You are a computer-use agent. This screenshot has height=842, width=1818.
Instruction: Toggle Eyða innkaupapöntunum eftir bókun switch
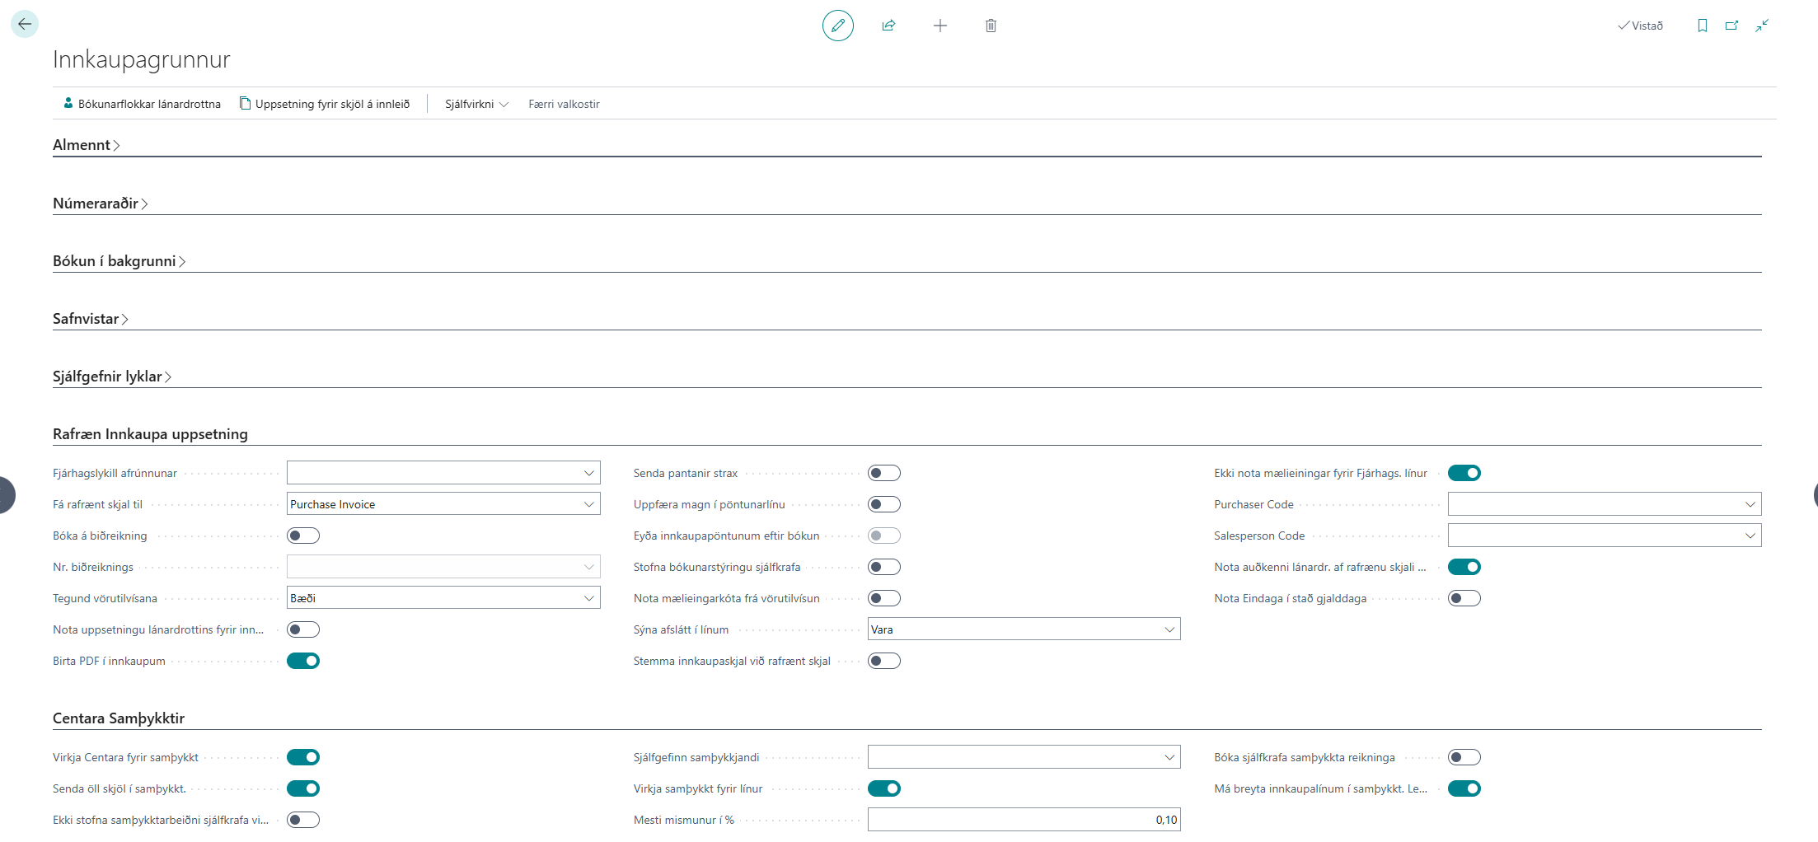click(883, 536)
